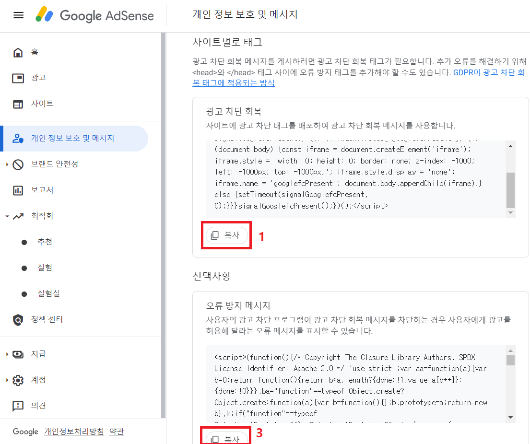Image resolution: width=530 pixels, height=444 pixels.
Task: Open the 사이트 menu item
Action: [x=42, y=104]
